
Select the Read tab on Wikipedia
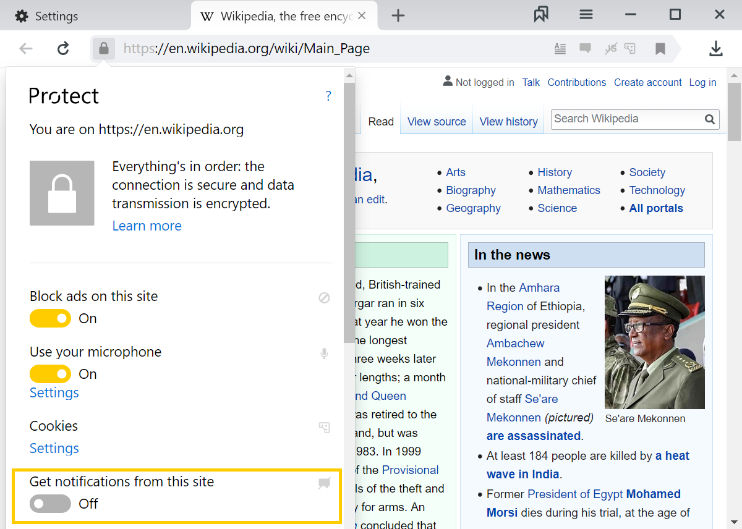[381, 122]
